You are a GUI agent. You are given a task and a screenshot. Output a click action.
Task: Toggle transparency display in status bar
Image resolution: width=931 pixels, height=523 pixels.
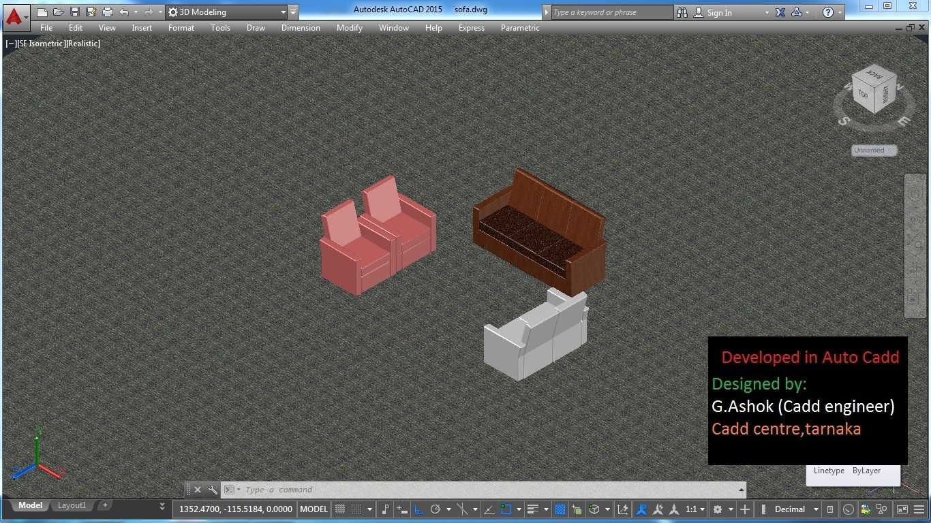pyautogui.click(x=560, y=509)
